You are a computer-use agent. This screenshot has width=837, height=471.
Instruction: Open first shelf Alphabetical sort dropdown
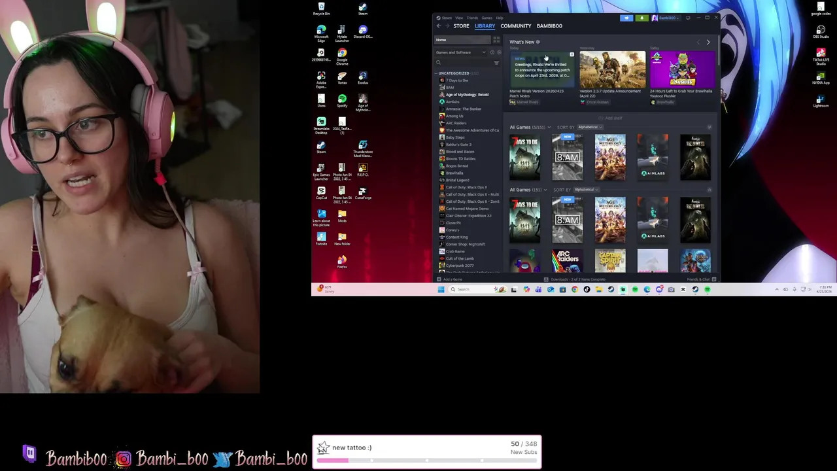pyautogui.click(x=590, y=127)
